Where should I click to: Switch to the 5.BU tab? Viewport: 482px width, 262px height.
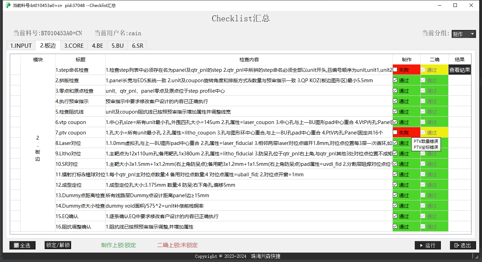click(117, 45)
